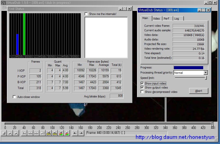Screen dimensions: 220x144
Task: Minimize the main VirtualDub window
Action: tap(206, 3)
